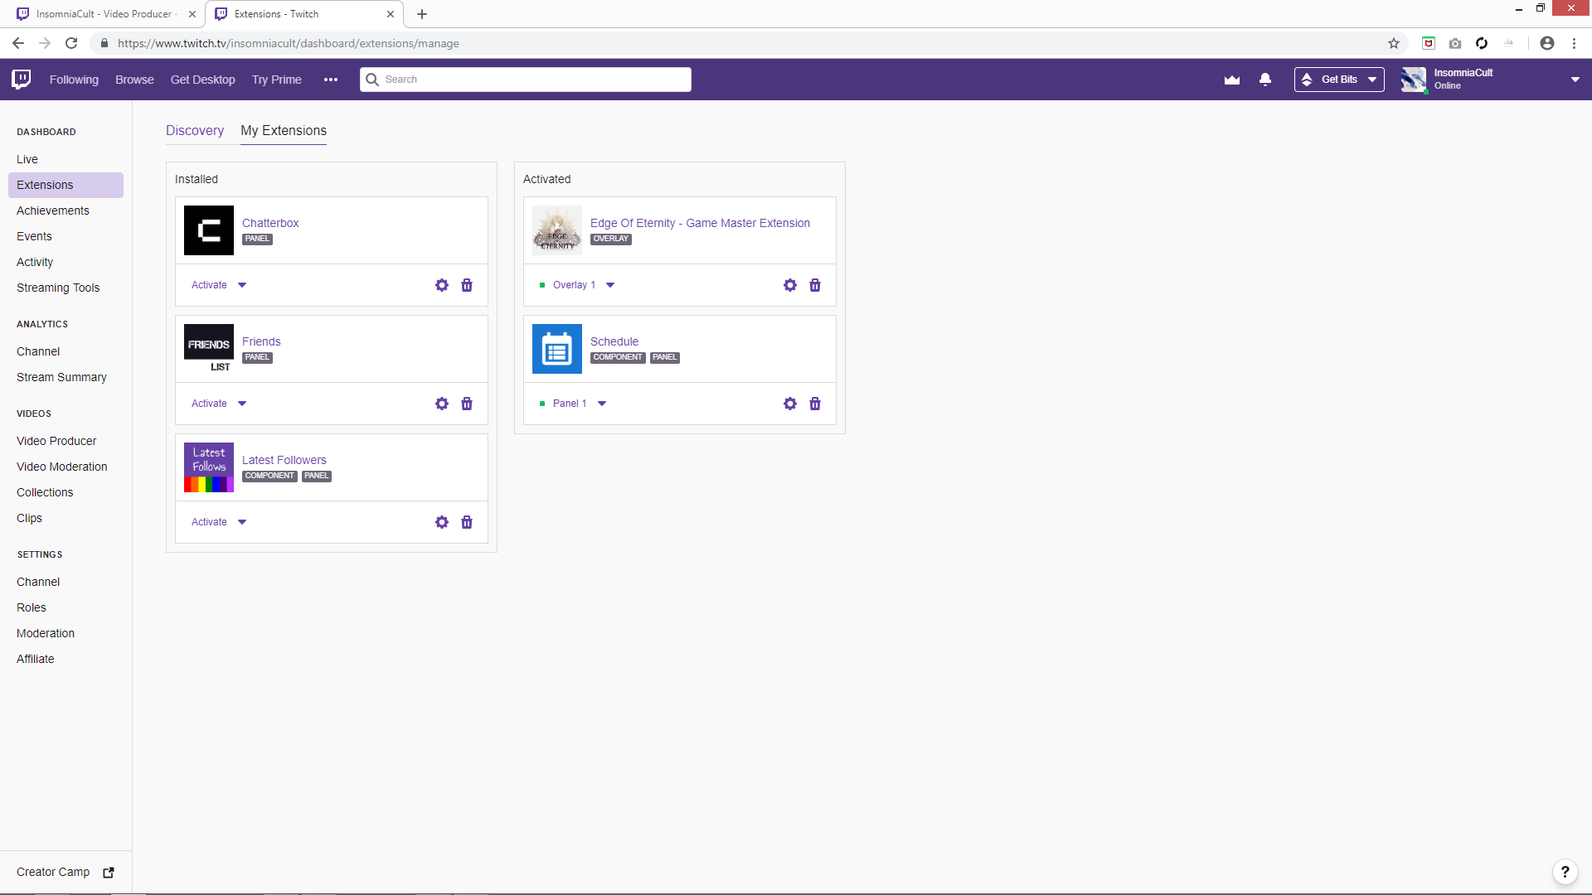Open the Schedule calendar thumbnail
Viewport: 1592px width, 895px height.
click(557, 349)
